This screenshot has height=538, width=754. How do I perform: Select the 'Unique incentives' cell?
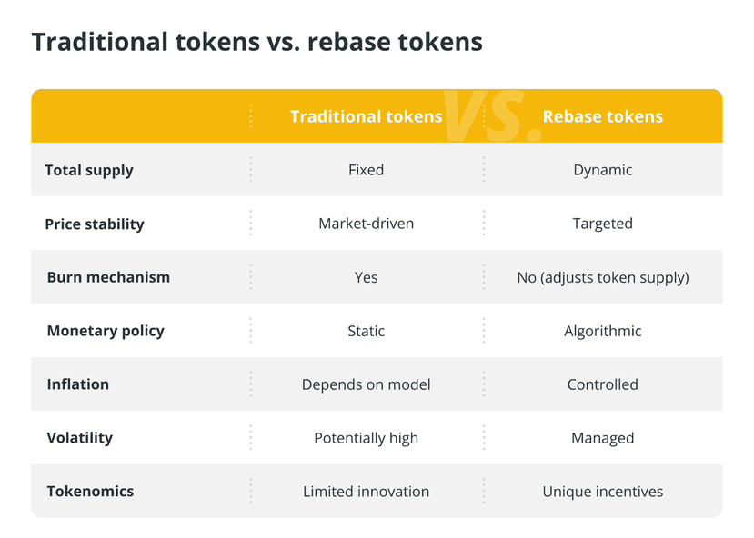click(x=602, y=492)
